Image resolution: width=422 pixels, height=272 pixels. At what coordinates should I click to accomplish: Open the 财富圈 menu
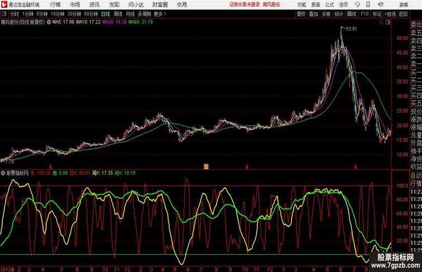pyautogui.click(x=160, y=4)
